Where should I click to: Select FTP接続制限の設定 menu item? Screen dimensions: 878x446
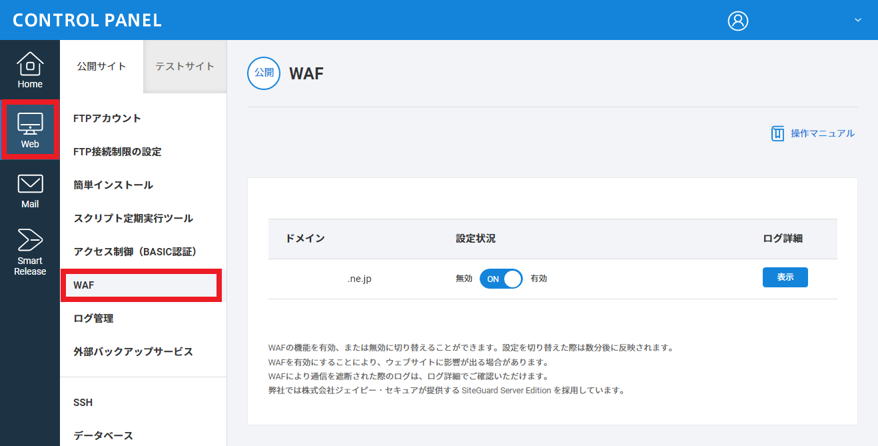pyautogui.click(x=117, y=152)
